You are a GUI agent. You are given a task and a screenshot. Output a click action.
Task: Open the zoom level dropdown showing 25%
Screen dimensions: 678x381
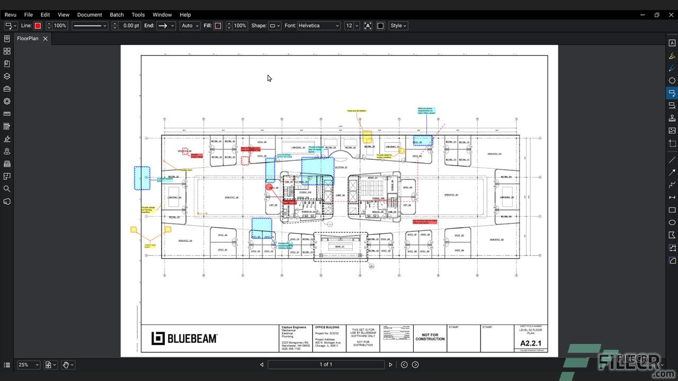click(28, 365)
